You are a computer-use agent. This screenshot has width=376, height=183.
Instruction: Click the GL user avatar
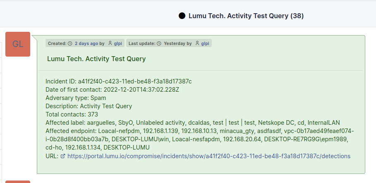pos(18,44)
